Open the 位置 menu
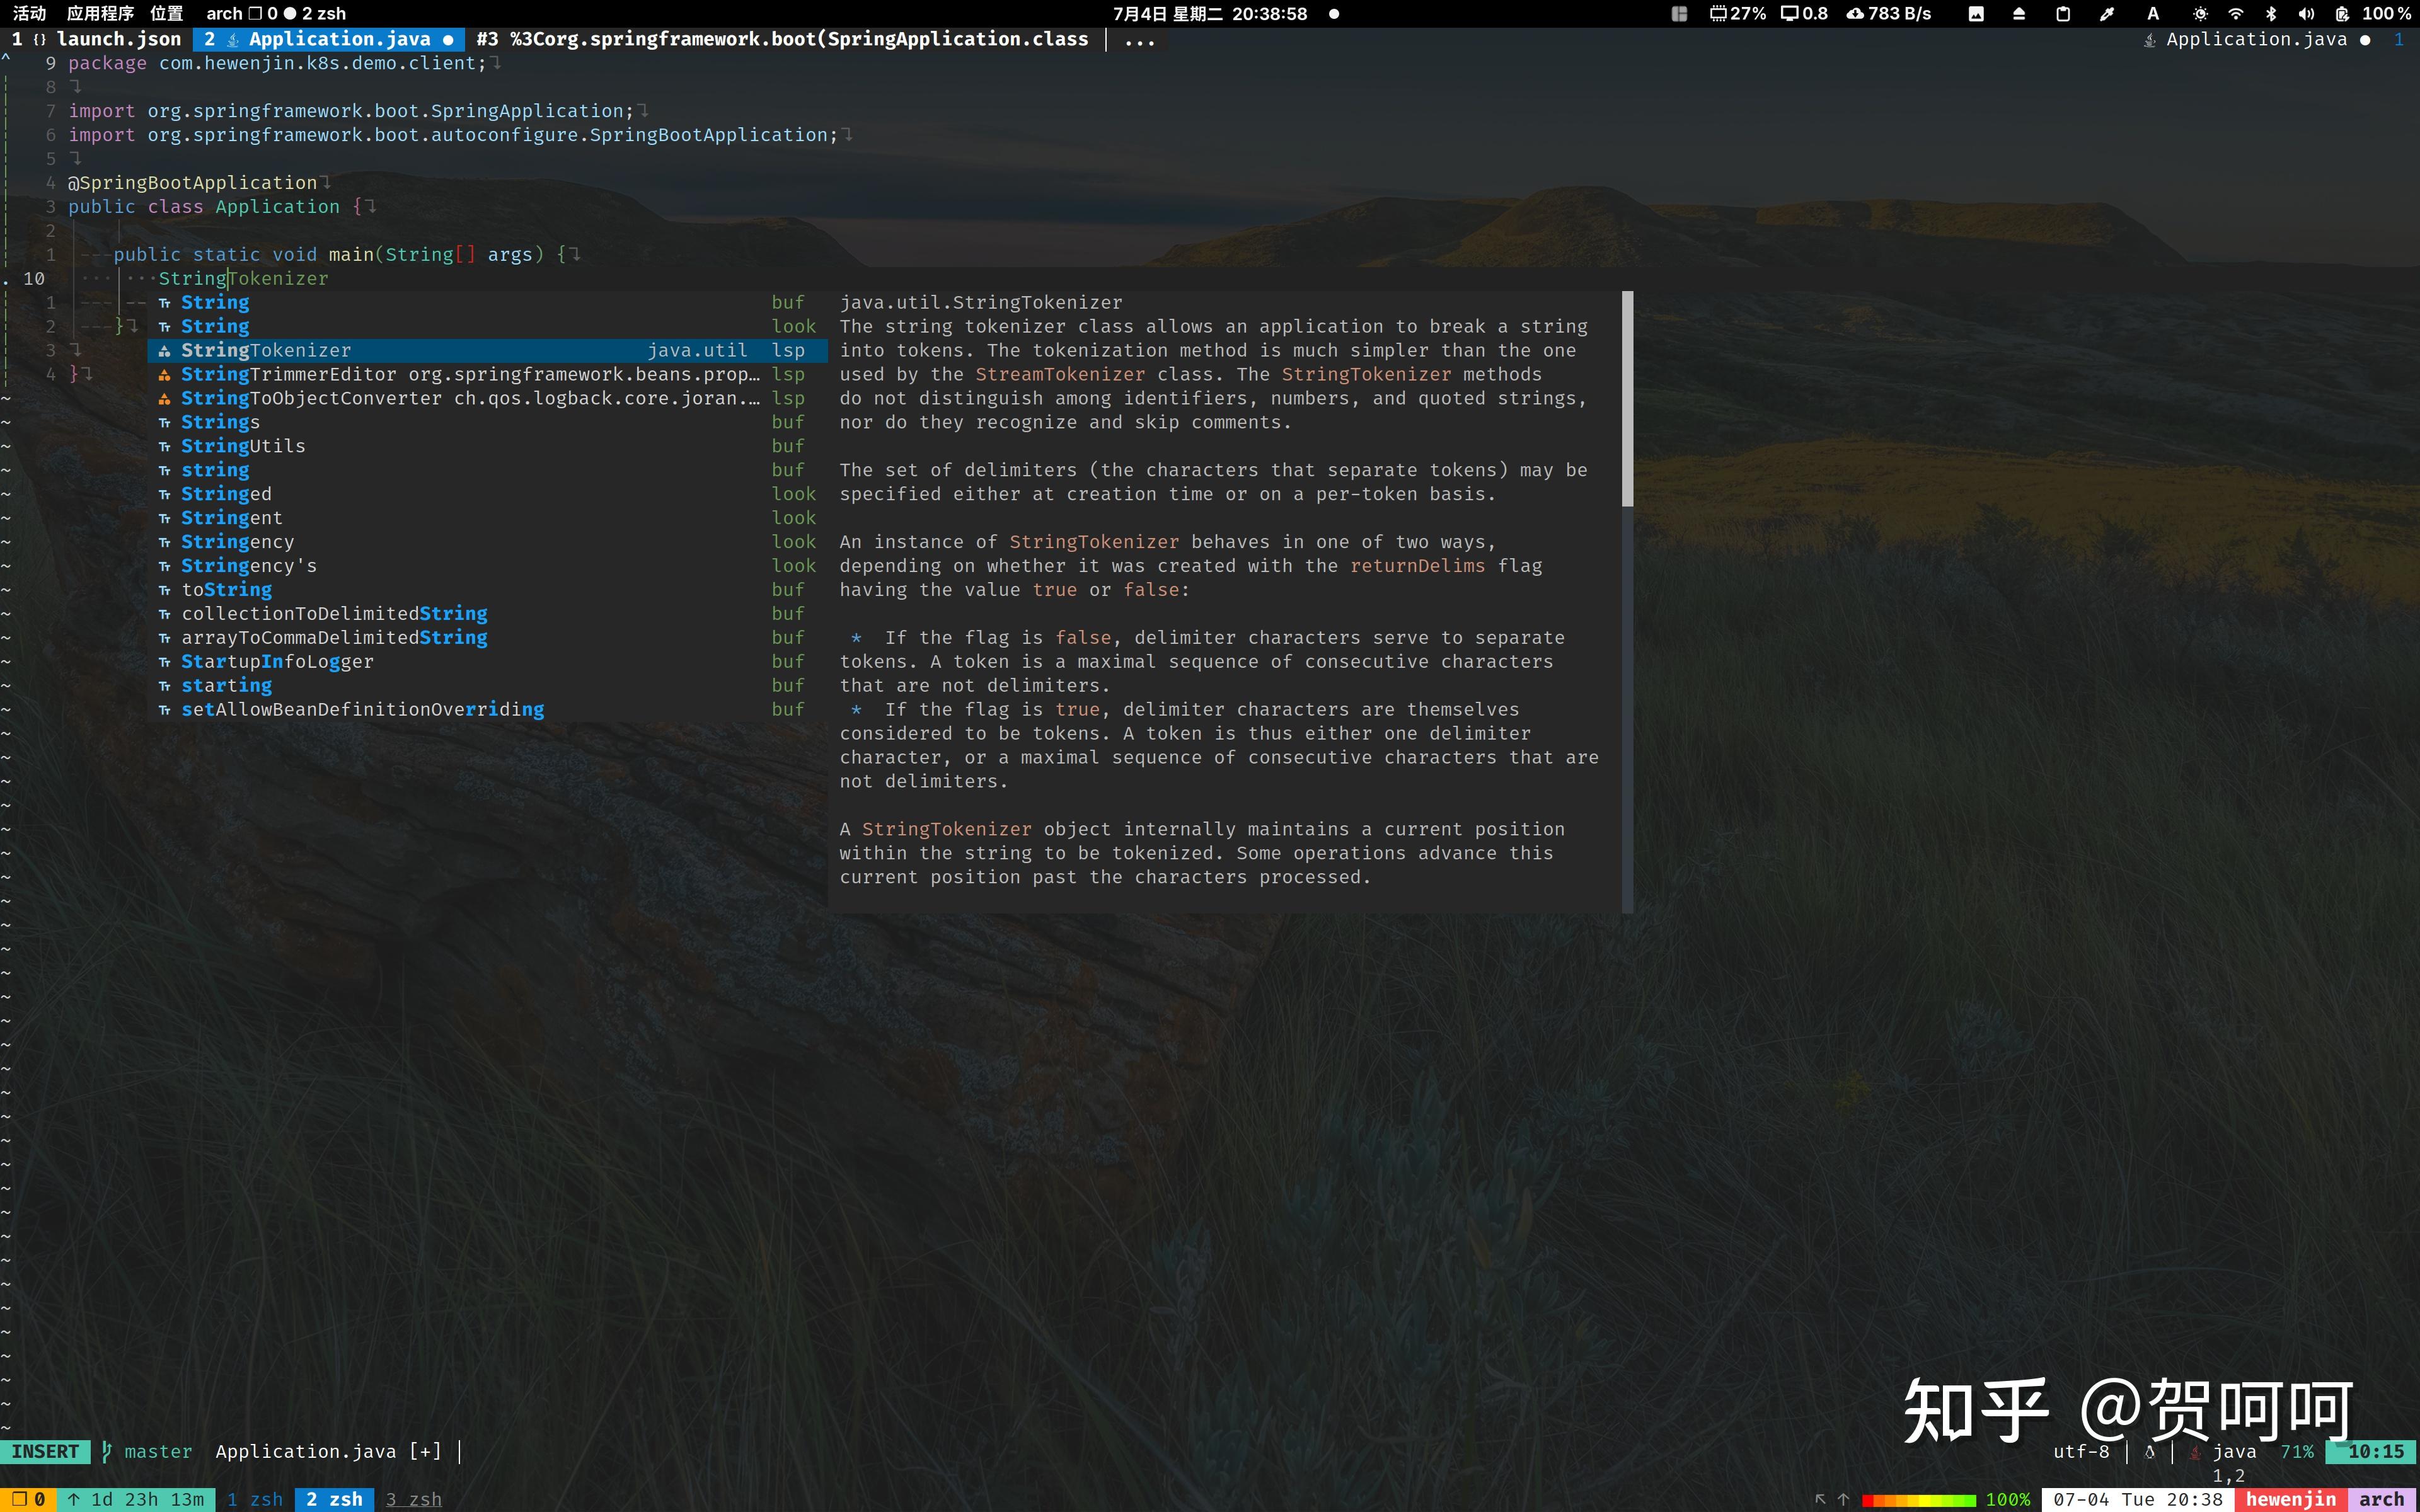The height and width of the screenshot is (1512, 2420). click(166, 13)
